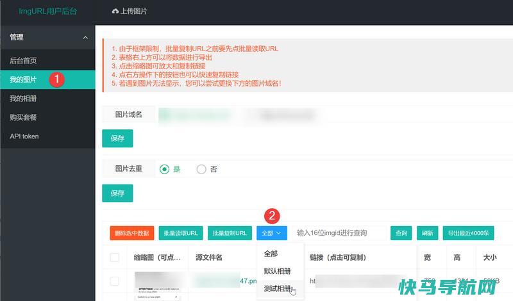
Task: Select 我的图片 in the sidebar
Action: [47, 79]
